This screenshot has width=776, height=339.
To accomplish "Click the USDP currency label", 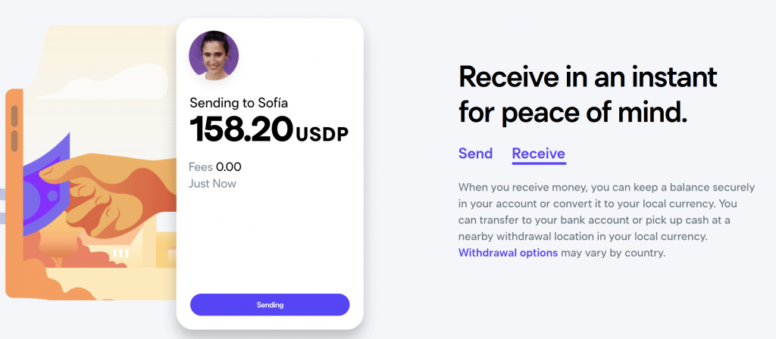I will tap(322, 135).
